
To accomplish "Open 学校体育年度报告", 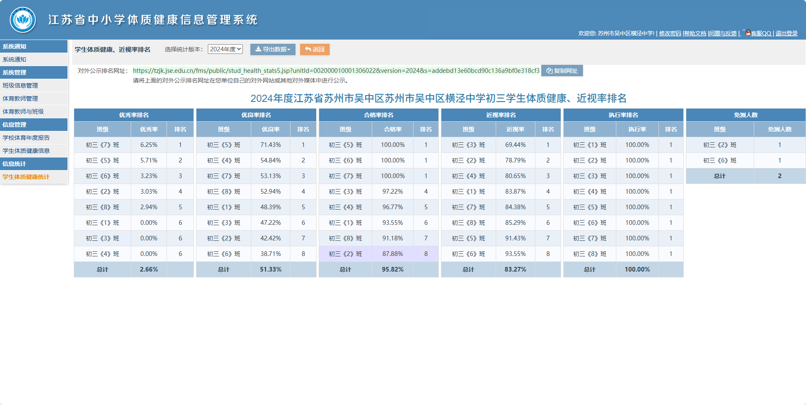I will pyautogui.click(x=34, y=138).
